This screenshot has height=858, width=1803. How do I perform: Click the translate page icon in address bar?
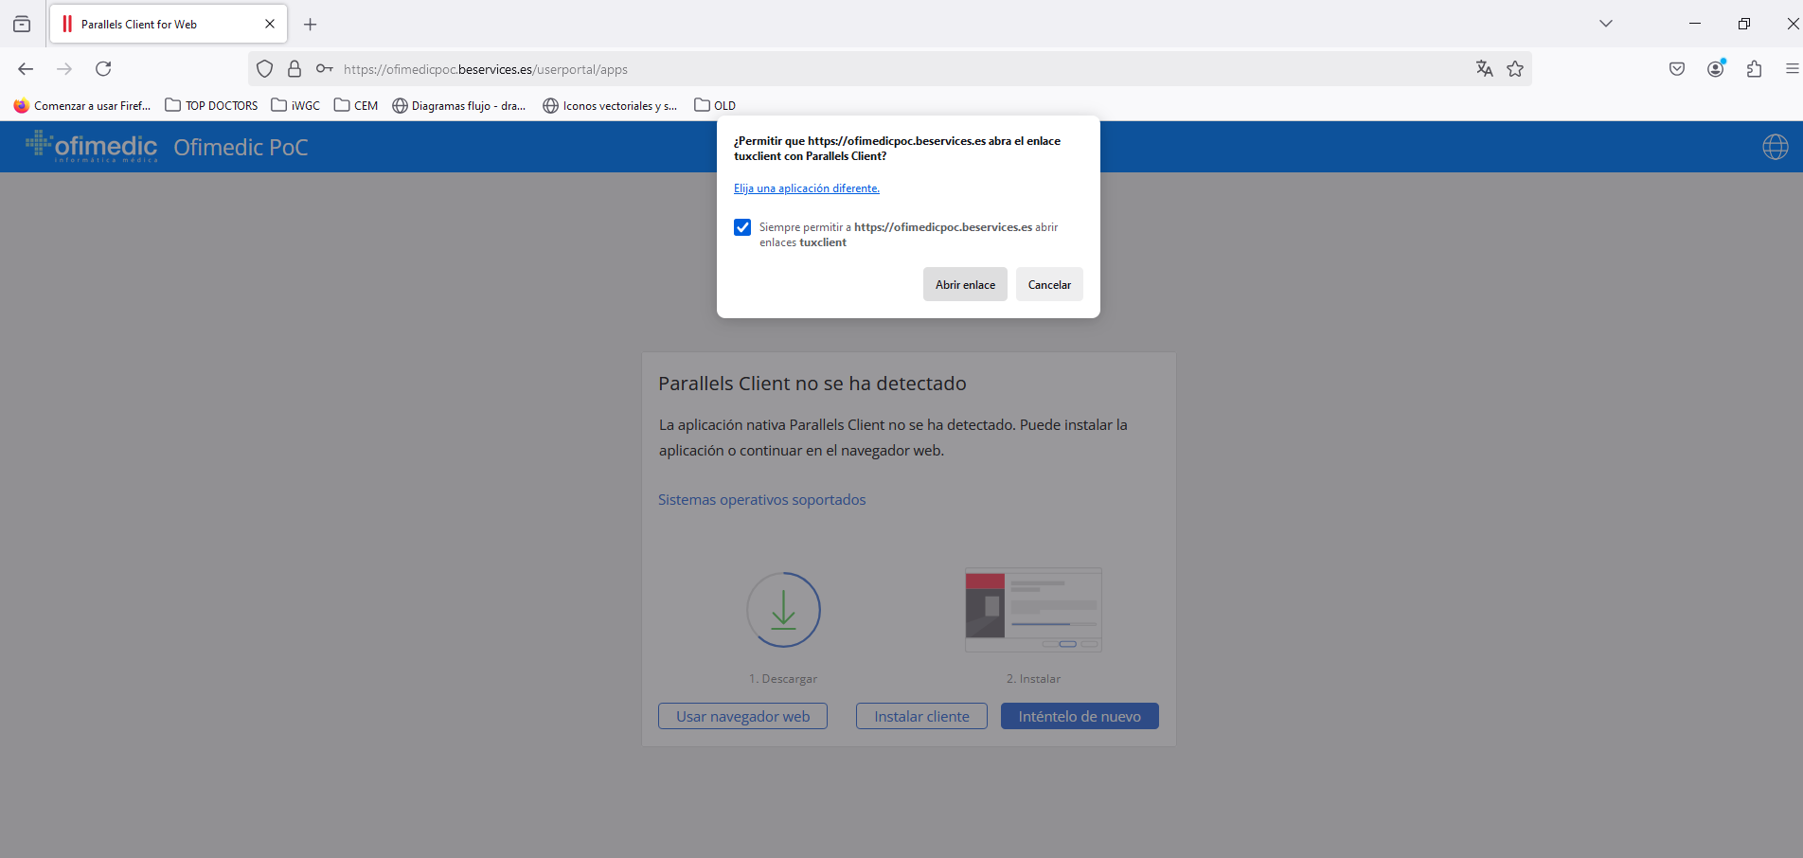click(x=1484, y=68)
